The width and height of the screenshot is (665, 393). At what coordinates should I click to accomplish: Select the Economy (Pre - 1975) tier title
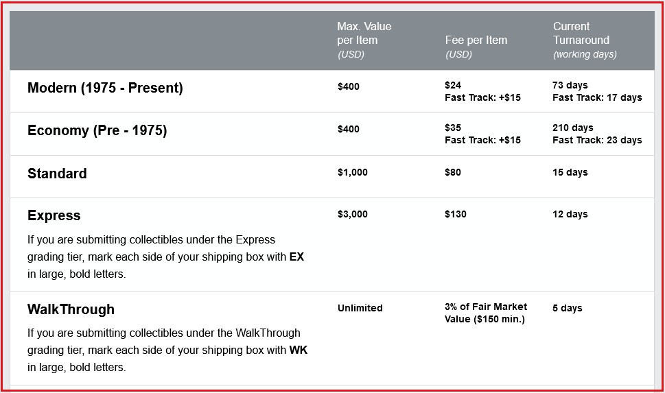coord(97,130)
